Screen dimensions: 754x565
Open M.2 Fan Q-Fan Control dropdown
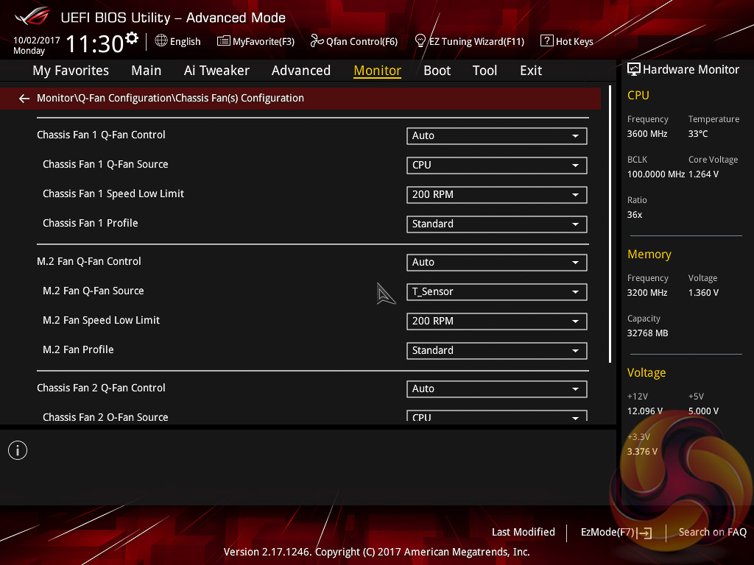(497, 263)
